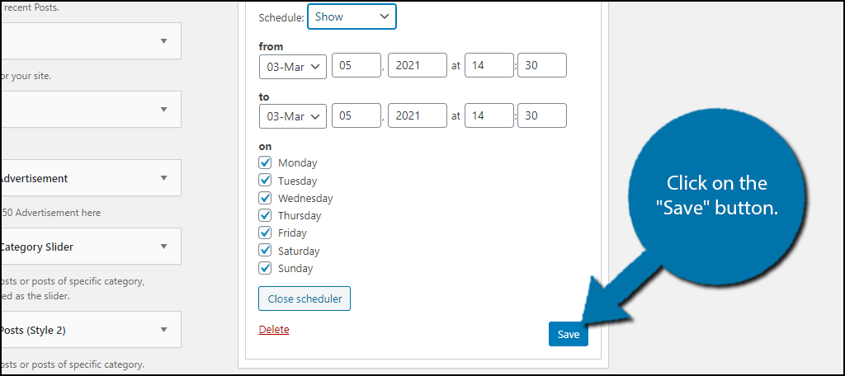This screenshot has height=376, width=845.
Task: Click the 'to' minutes field
Action: point(541,115)
